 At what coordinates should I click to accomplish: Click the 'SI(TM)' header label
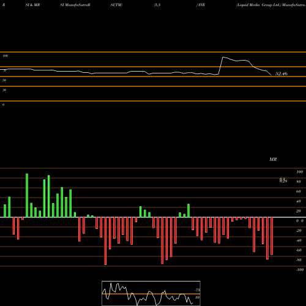[116, 5]
